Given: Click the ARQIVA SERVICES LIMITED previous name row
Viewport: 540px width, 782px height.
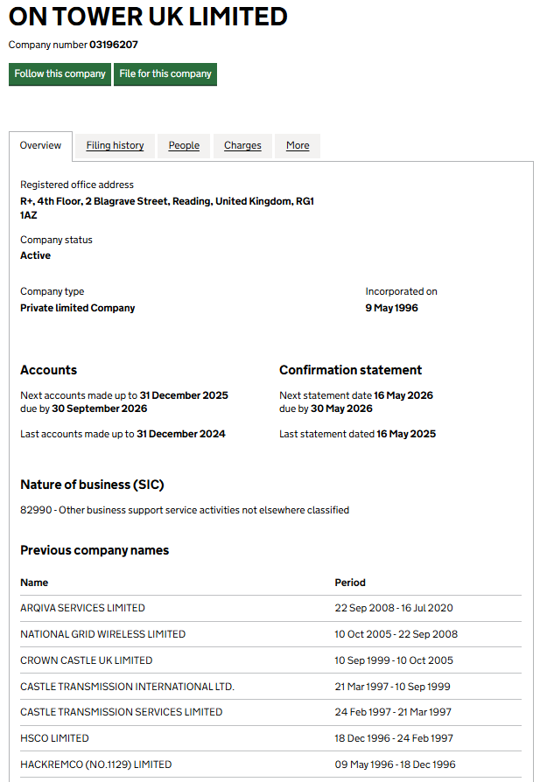Looking at the screenshot, I should click(x=83, y=608).
